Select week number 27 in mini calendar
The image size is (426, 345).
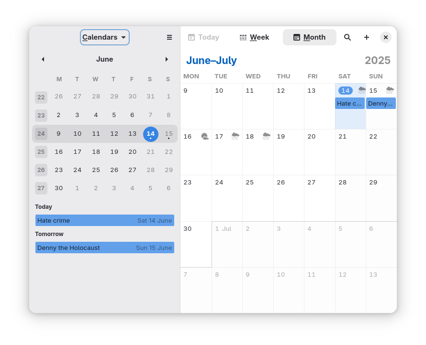click(x=41, y=188)
